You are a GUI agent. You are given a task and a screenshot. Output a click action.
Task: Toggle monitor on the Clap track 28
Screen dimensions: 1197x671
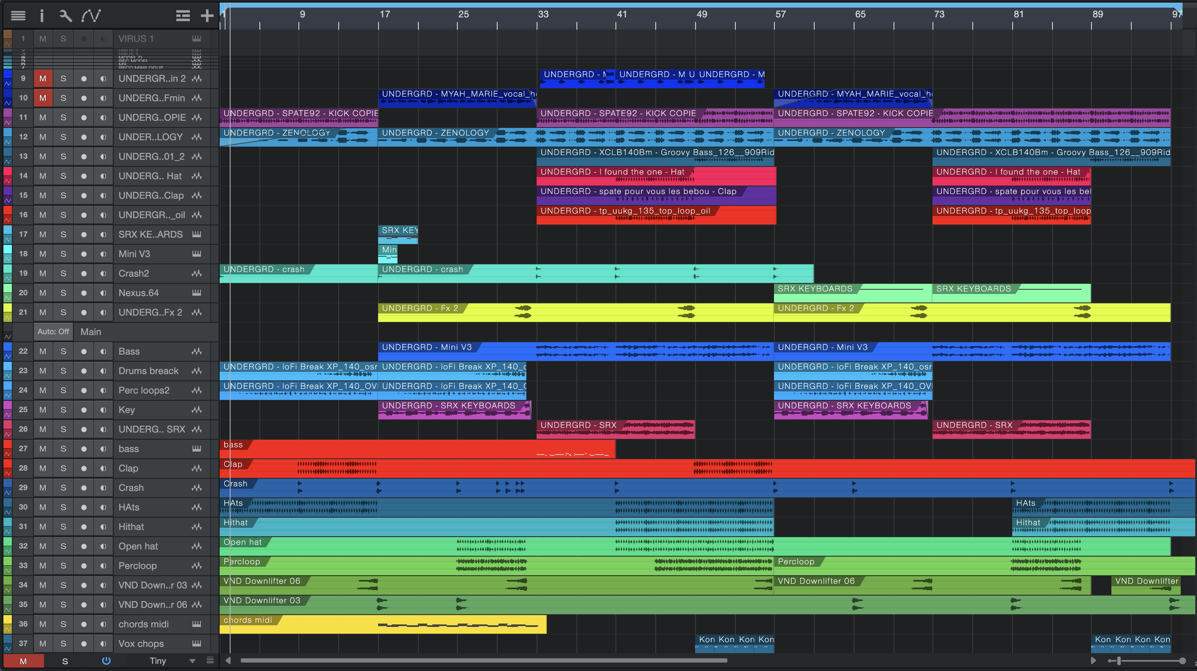pos(103,468)
